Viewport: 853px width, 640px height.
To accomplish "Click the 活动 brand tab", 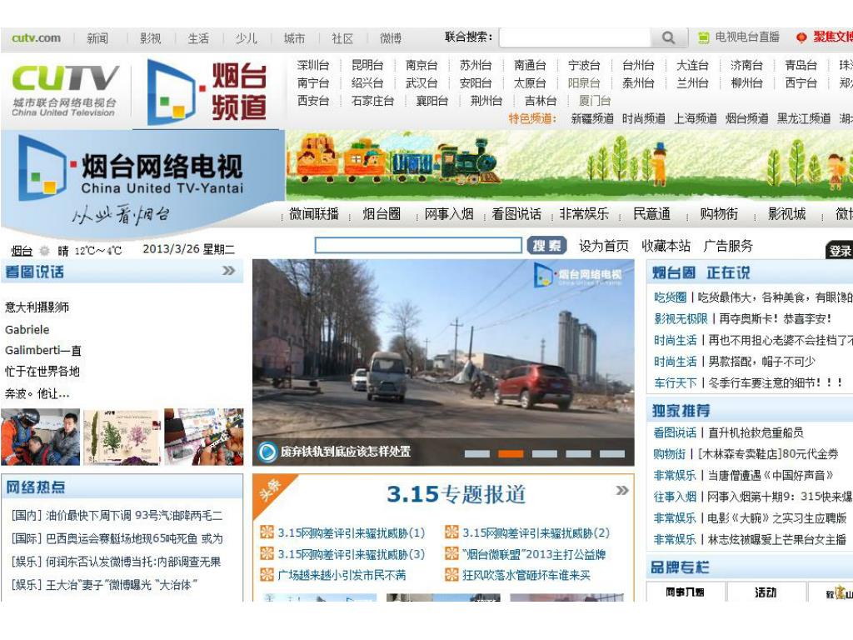I will pyautogui.click(x=766, y=592).
